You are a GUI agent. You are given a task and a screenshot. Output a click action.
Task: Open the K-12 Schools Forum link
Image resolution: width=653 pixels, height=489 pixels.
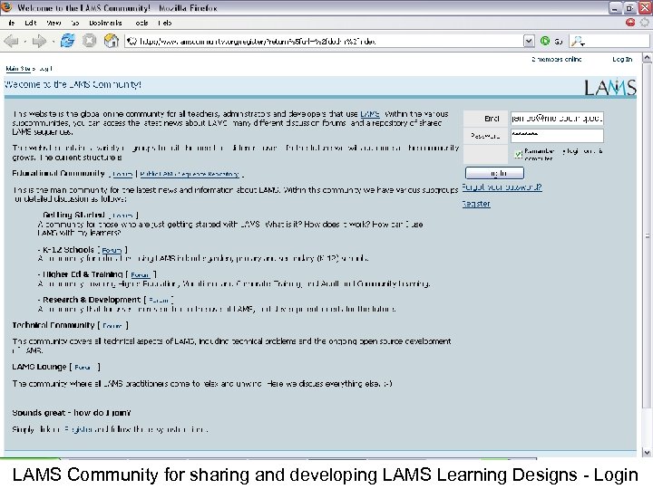(x=112, y=250)
